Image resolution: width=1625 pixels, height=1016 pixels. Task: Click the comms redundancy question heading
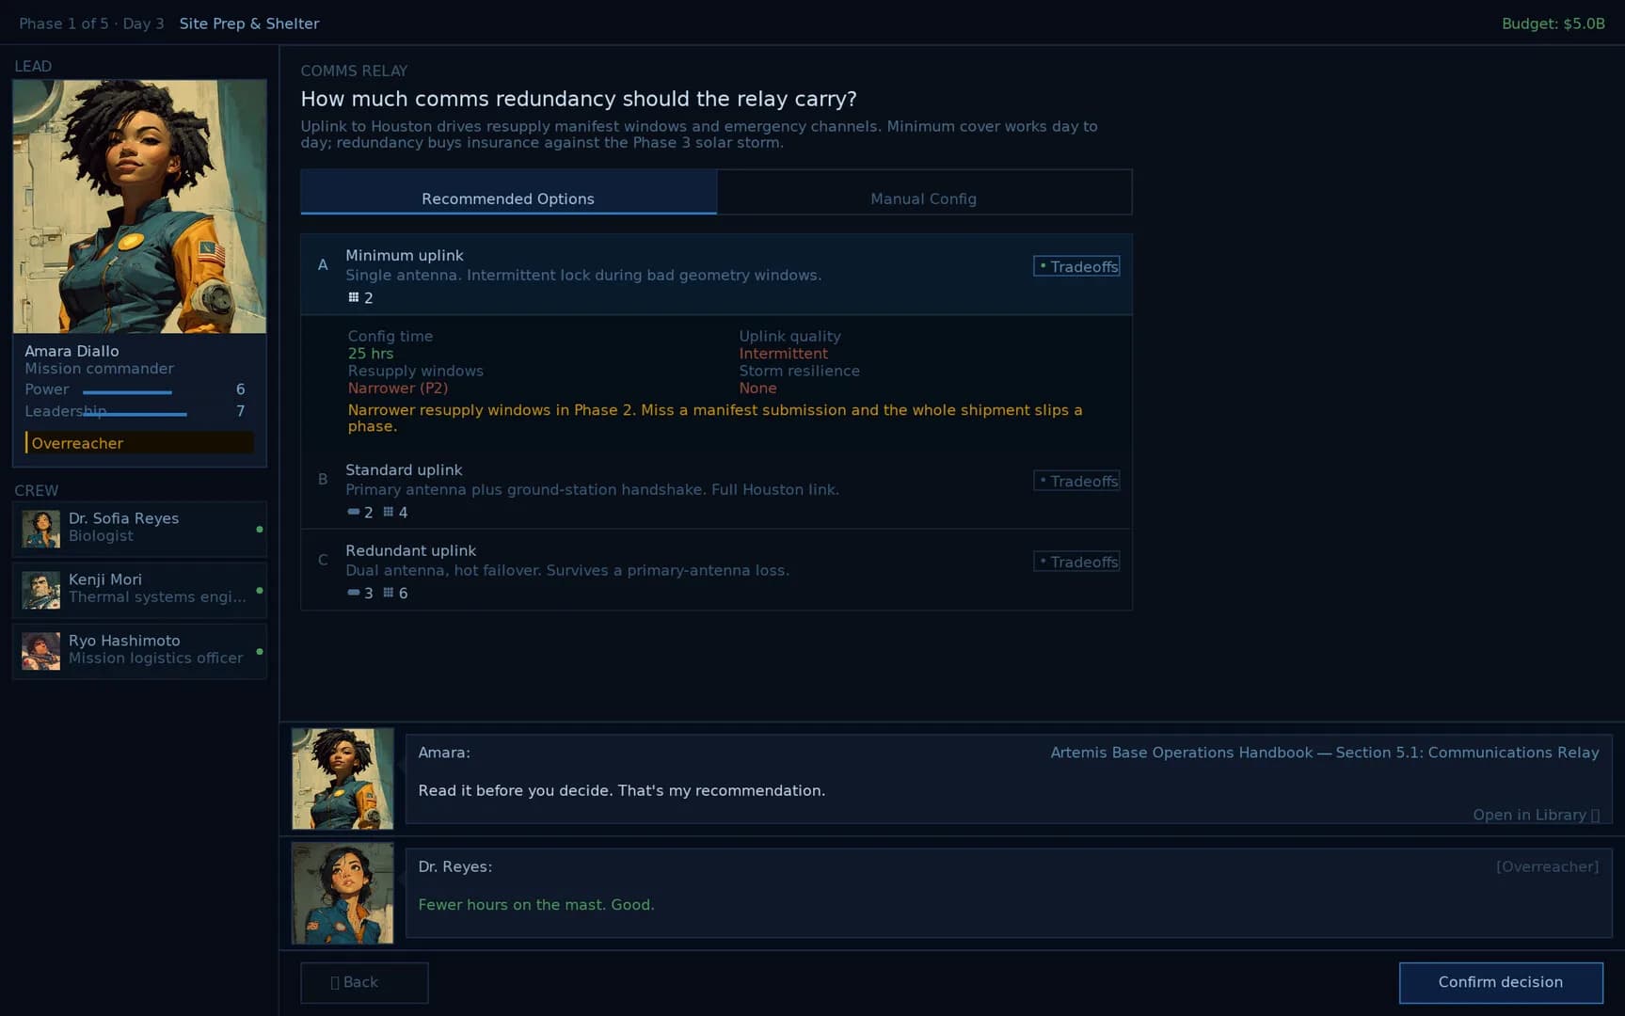click(x=579, y=99)
